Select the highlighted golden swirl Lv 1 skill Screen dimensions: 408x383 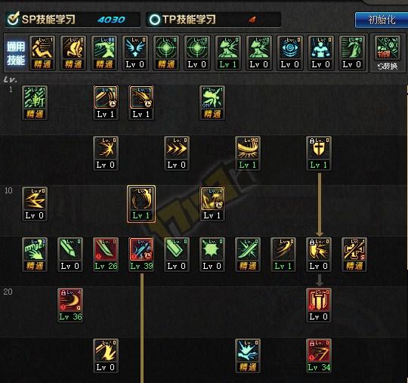(141, 204)
